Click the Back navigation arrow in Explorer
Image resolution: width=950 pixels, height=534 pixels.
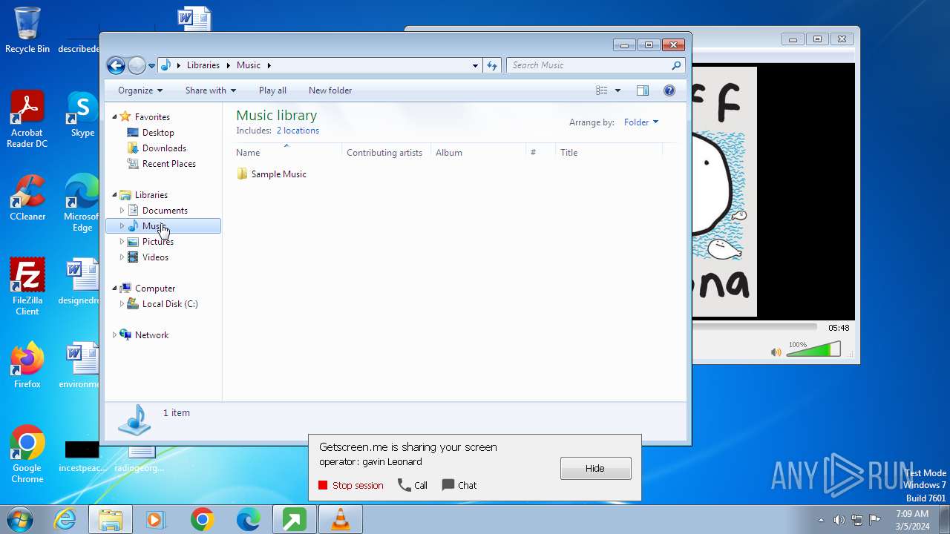[116, 65]
